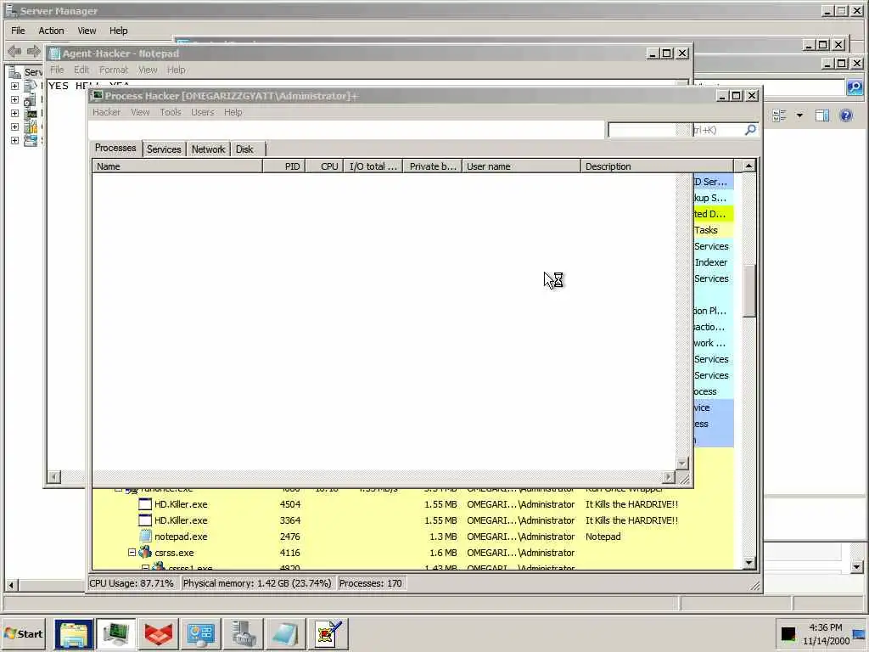This screenshot has height=652, width=869.
Task: Sort by the Description column header
Action: (658, 166)
